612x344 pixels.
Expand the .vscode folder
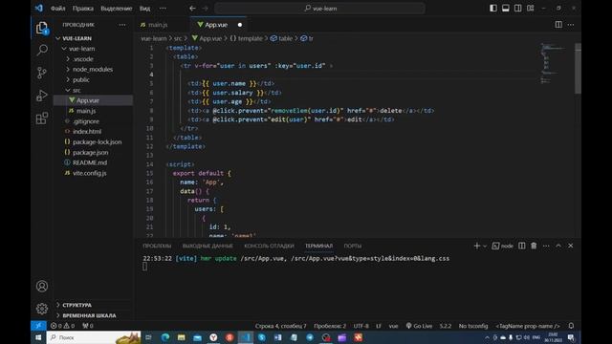(68, 59)
